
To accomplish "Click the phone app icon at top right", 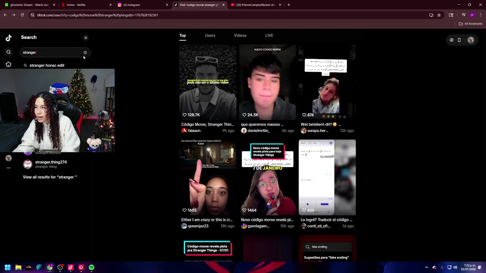I will tap(459, 40).
